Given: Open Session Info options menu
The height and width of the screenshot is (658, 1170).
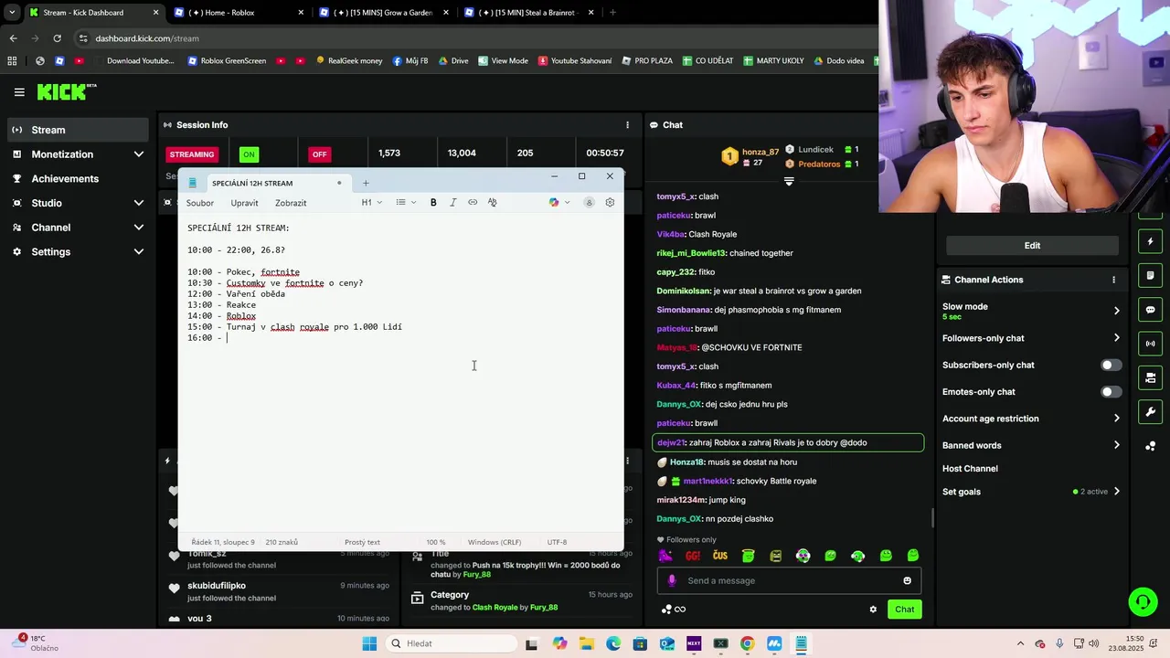Looking at the screenshot, I should point(627,125).
